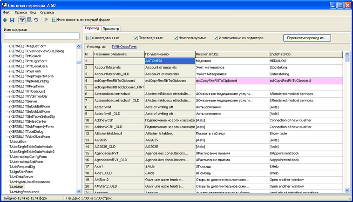Viewport: 353px width, 202px height.
Task: Switch to the Перевод tab
Action: [x=92, y=28]
